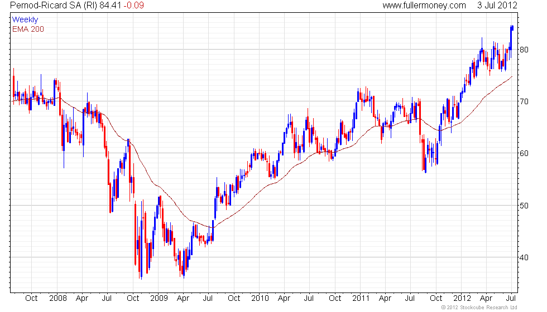Click the chart date 3 Jul 2012
The width and height of the screenshot is (547, 312).
pyautogui.click(x=497, y=5)
